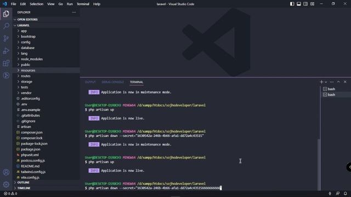The height and width of the screenshot is (197, 351).
Task: Expand the database folder
Action: 46,48
